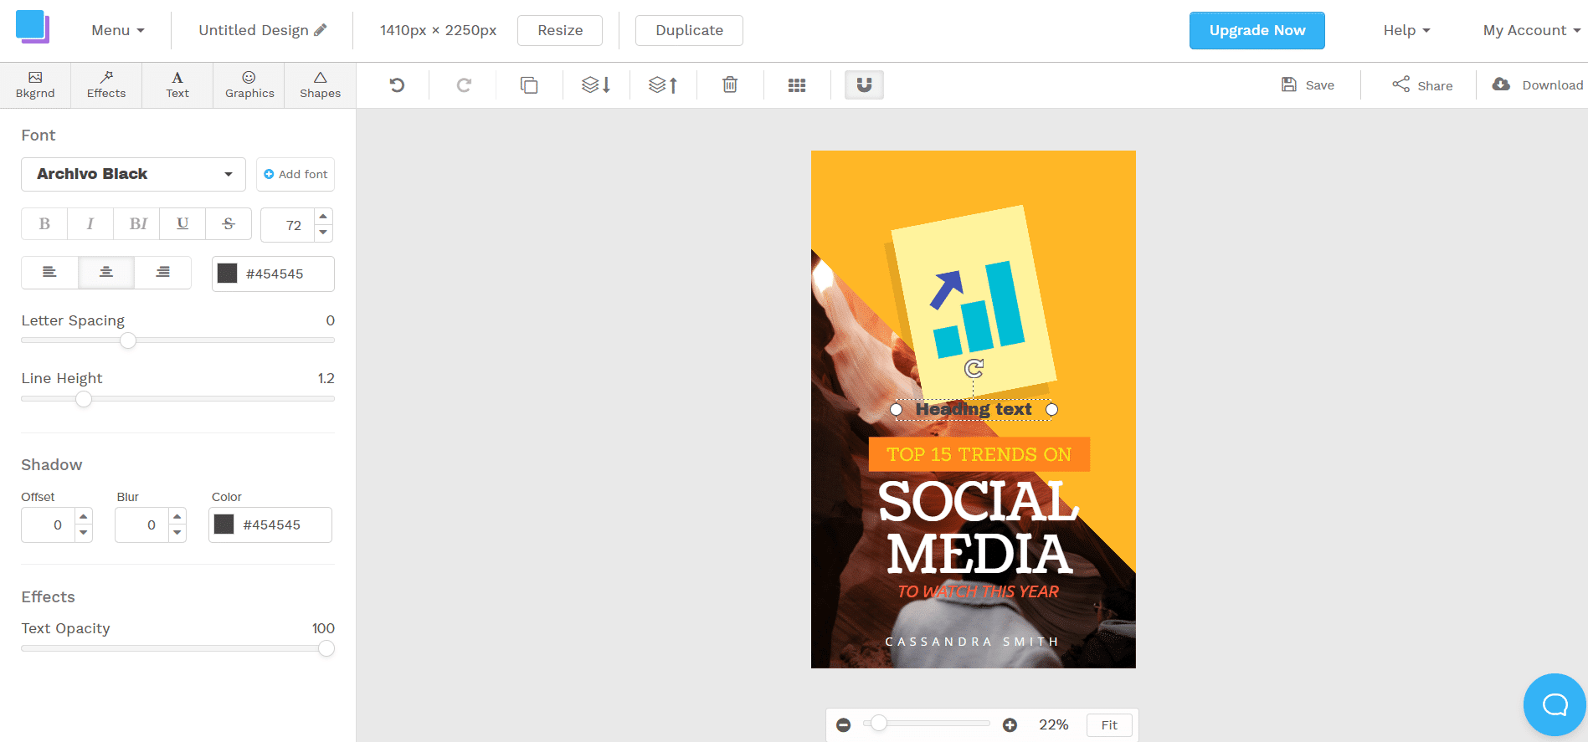Enable underline text style
The height and width of the screenshot is (742, 1588).
(182, 224)
